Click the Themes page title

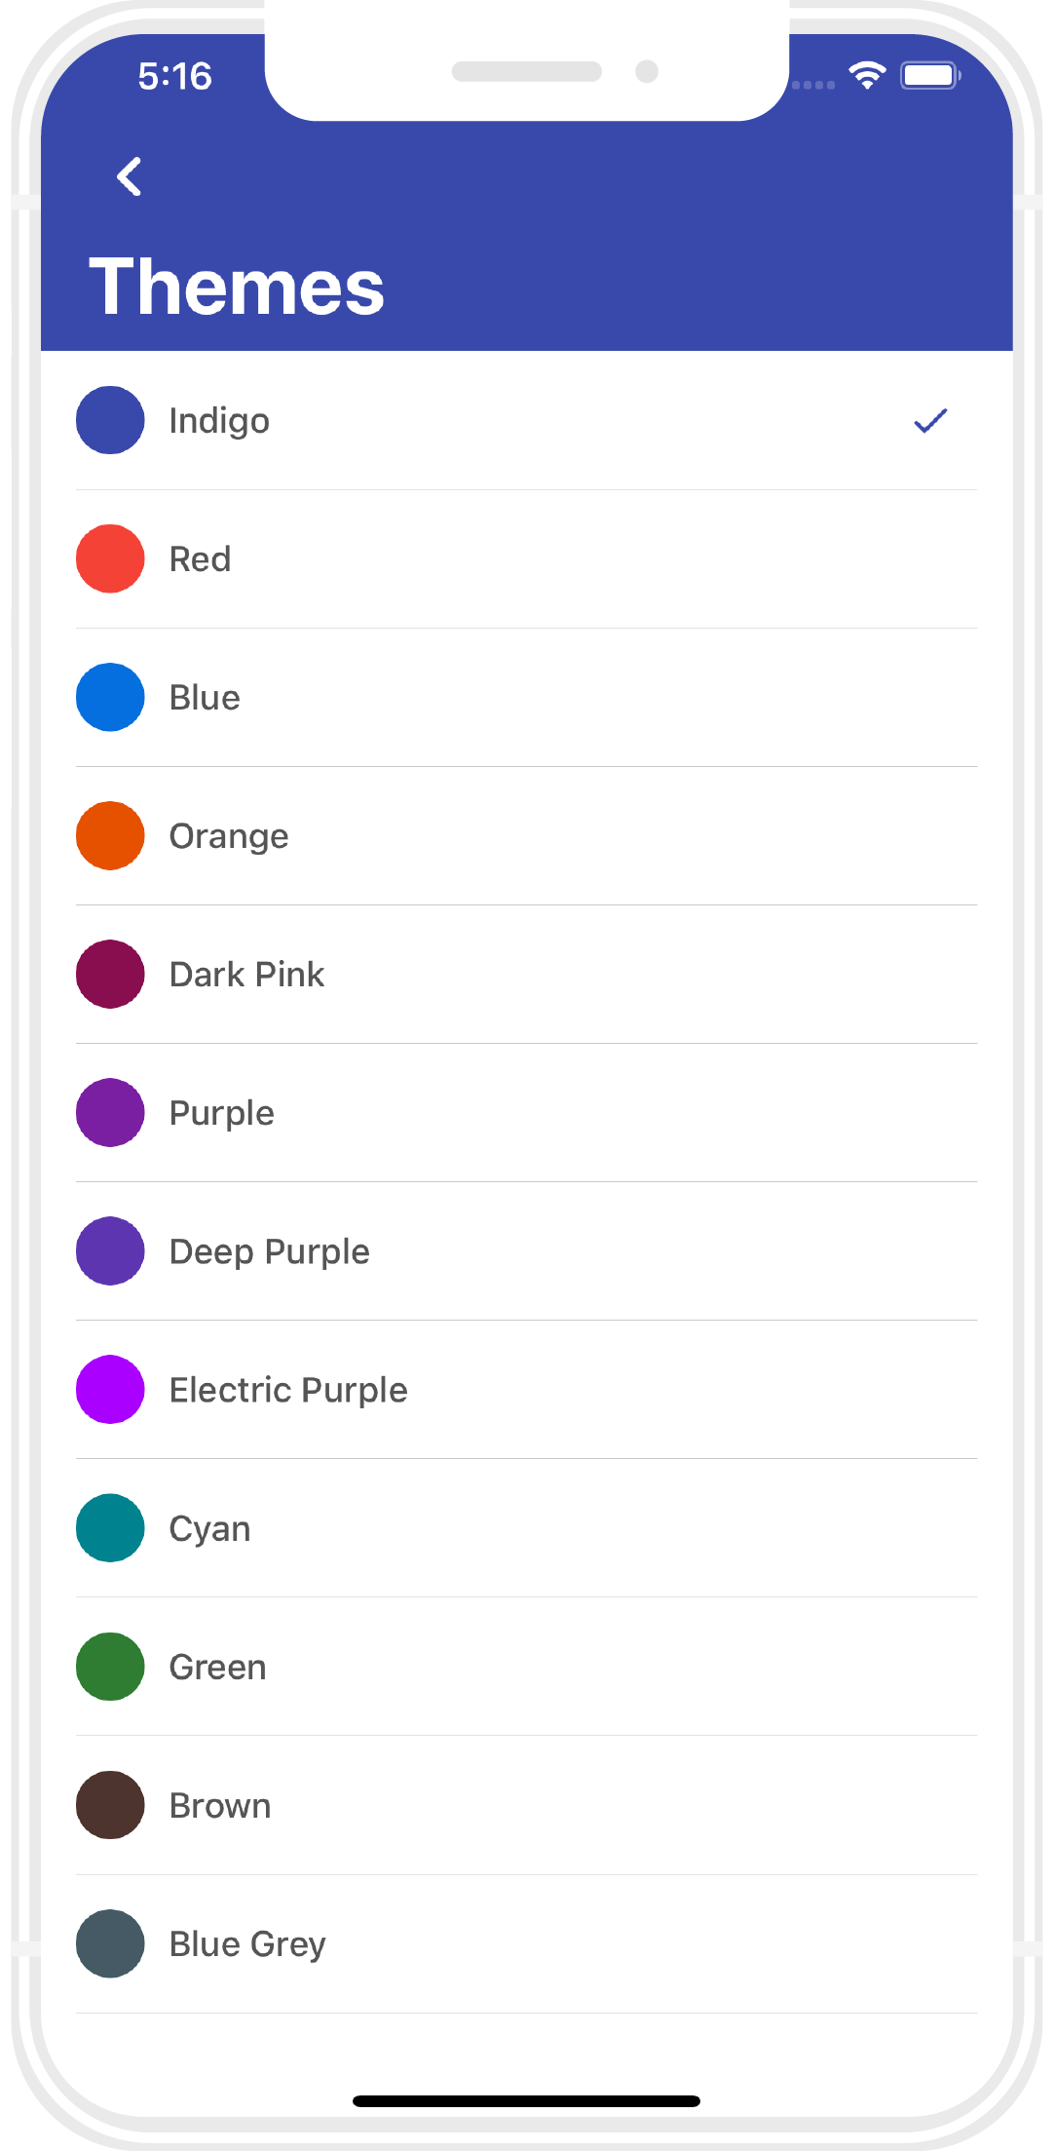pos(237,287)
